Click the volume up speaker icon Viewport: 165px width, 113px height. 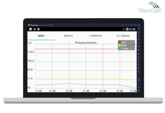pos(139,32)
